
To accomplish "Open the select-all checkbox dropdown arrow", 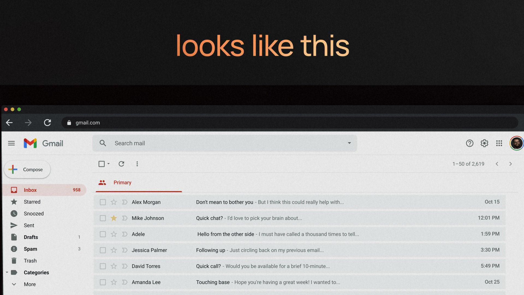I will 109,164.
